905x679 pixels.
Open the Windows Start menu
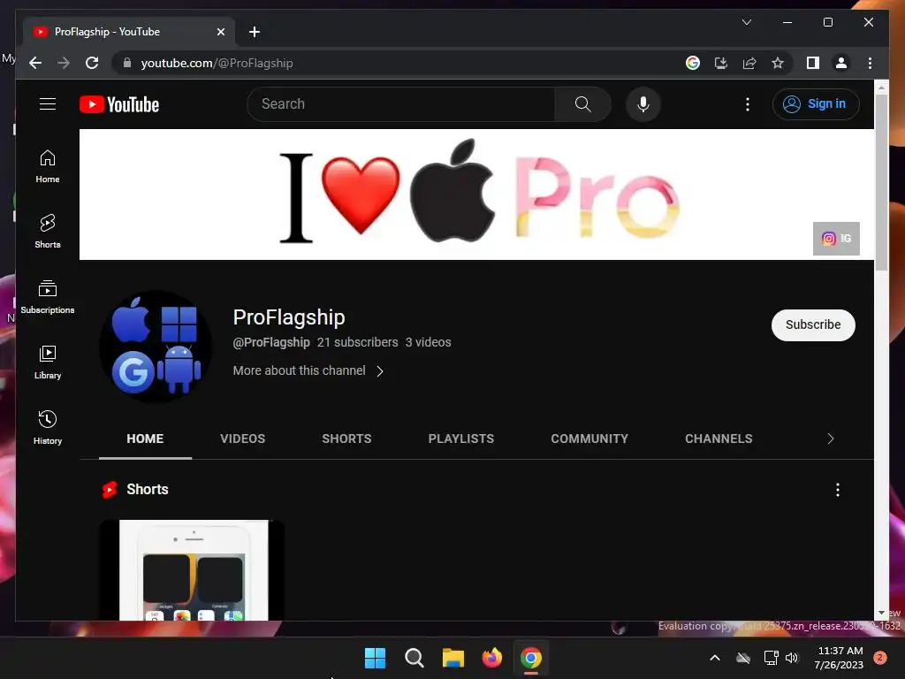click(375, 658)
